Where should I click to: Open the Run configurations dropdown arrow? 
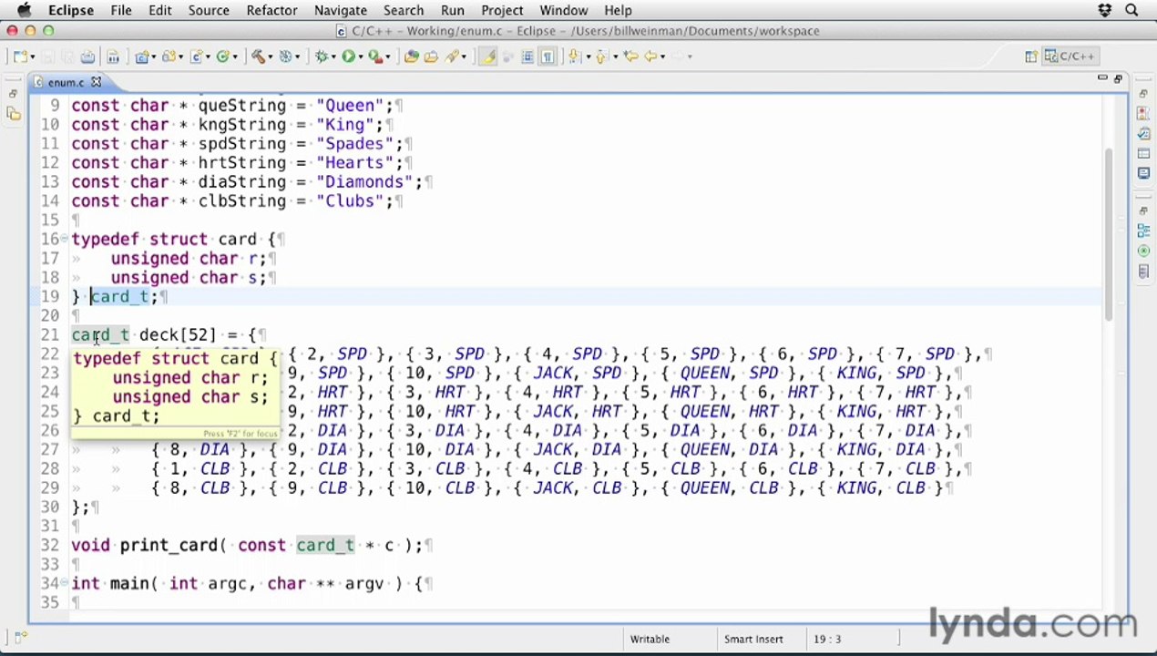click(x=359, y=56)
